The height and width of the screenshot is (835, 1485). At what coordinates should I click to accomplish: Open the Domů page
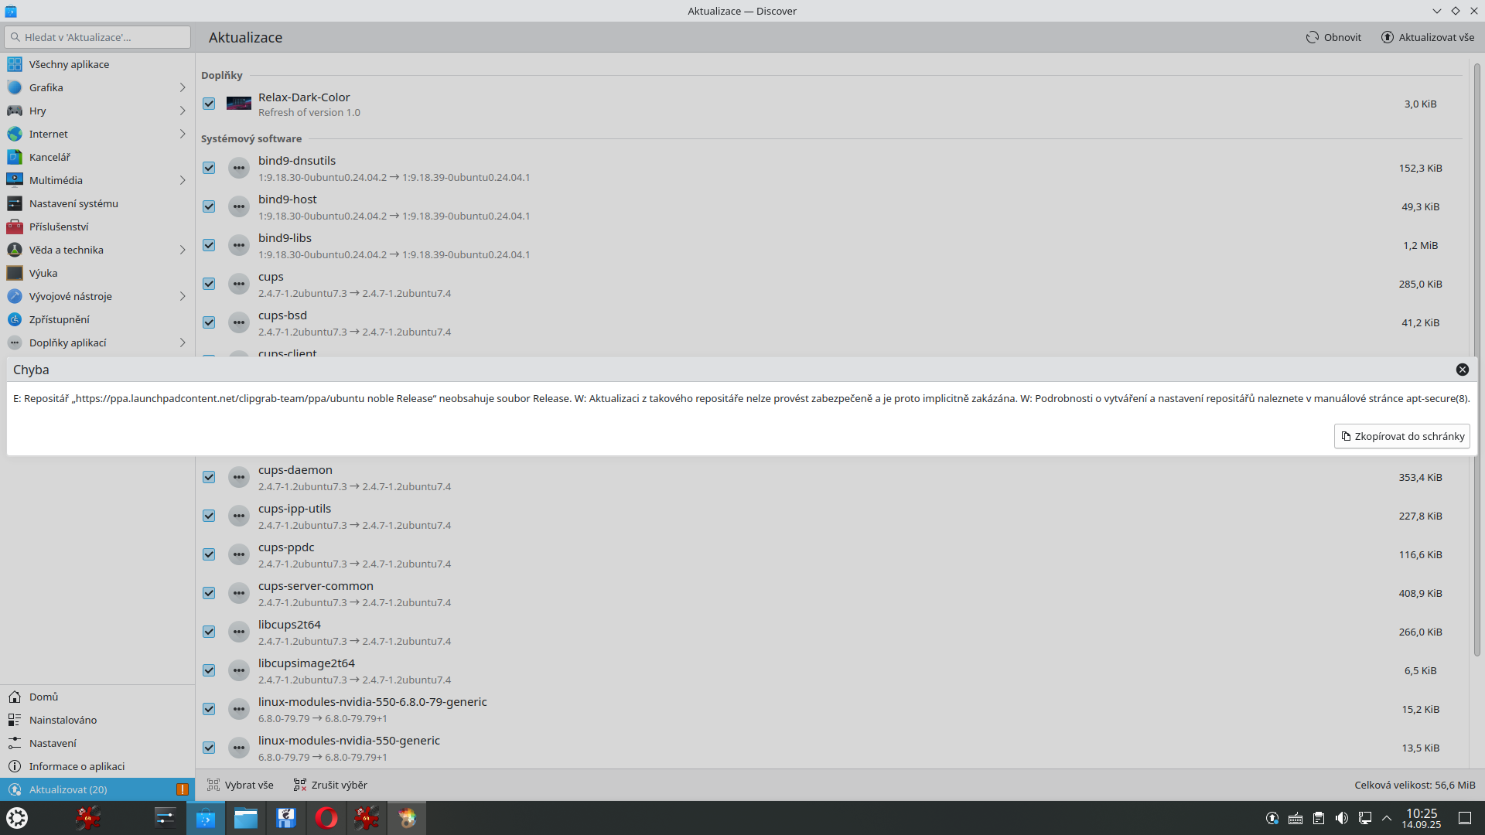[x=97, y=697]
